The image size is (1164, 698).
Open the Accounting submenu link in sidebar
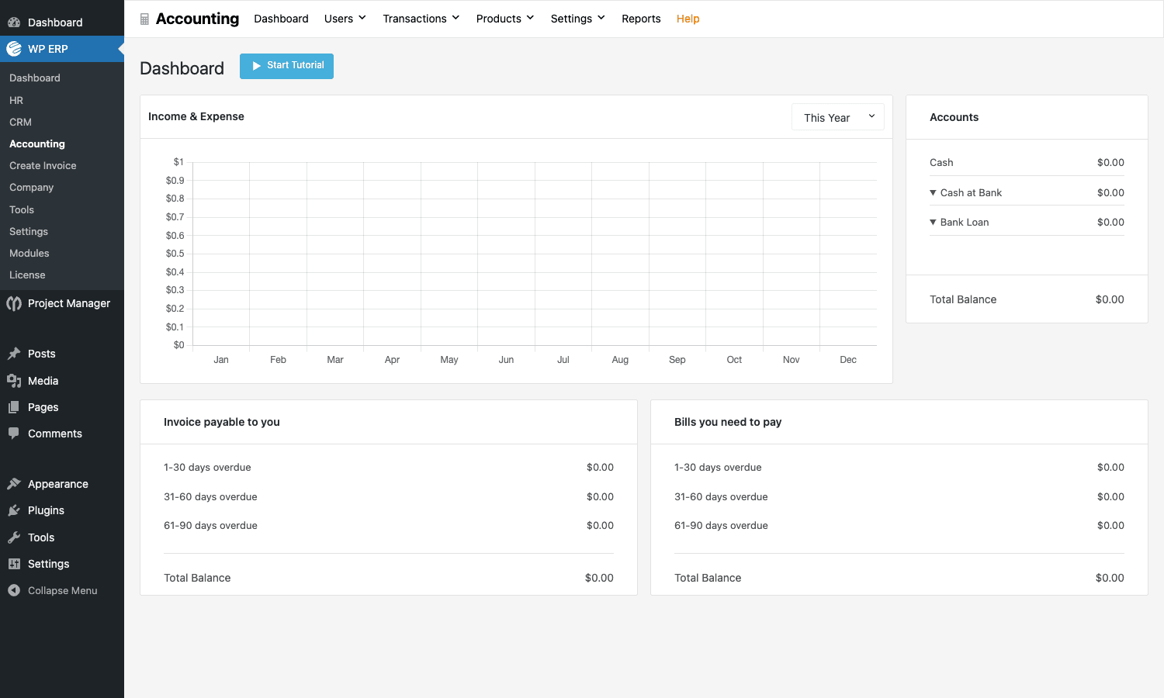[37, 143]
